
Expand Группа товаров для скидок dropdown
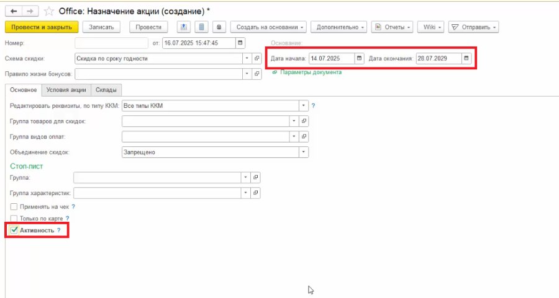[x=294, y=121]
